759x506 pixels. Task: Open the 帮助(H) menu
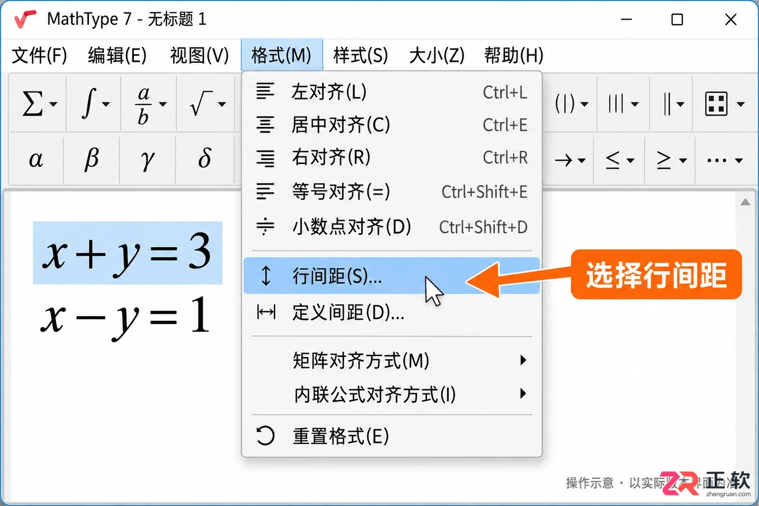pos(514,55)
